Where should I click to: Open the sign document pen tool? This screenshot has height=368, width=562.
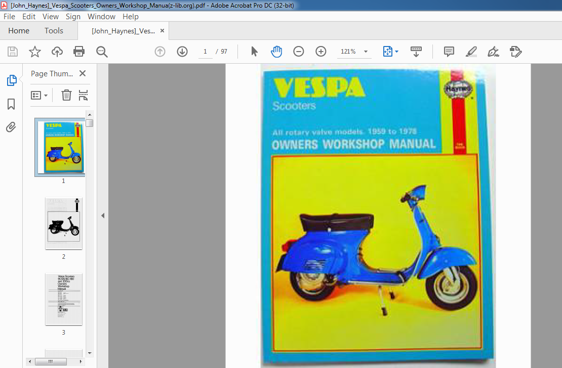pos(493,52)
